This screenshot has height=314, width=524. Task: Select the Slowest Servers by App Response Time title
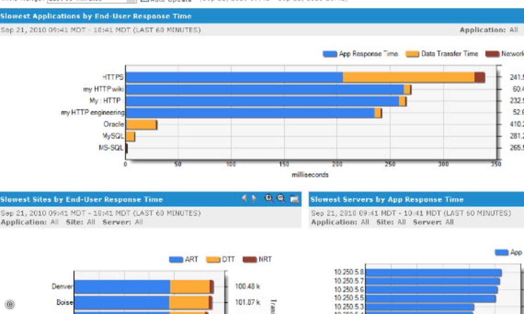[386, 199]
